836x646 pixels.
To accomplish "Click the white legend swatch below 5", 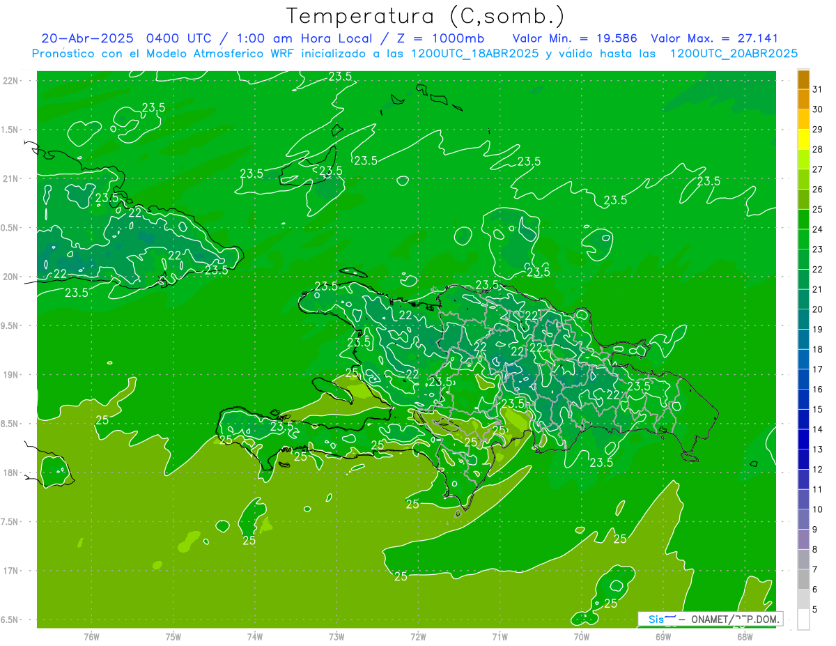I will 803,620.
